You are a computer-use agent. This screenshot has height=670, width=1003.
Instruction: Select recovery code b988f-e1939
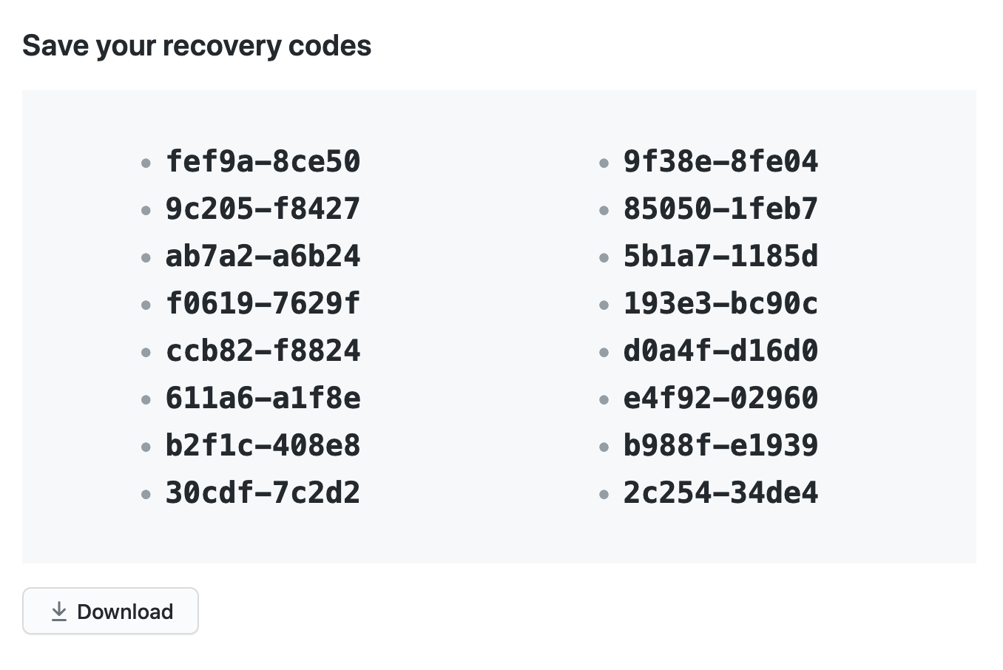point(721,445)
